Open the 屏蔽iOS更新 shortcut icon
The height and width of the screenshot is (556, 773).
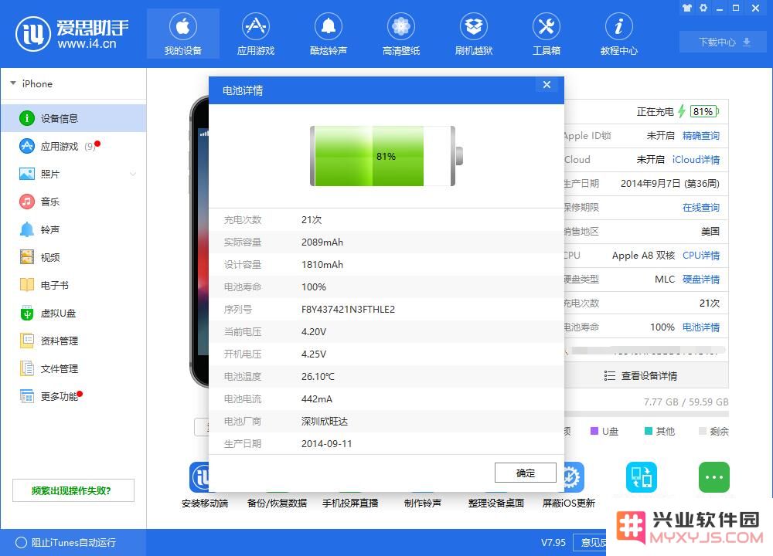[x=574, y=476]
